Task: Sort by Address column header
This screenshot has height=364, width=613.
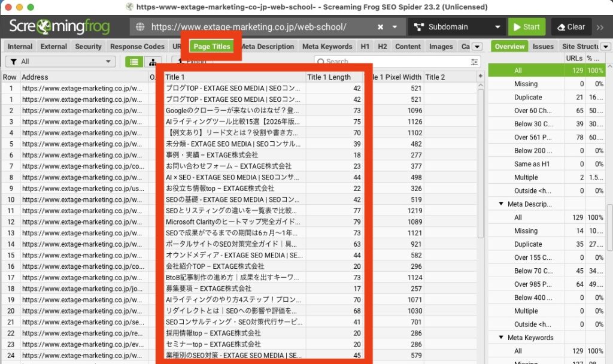Action: point(84,77)
